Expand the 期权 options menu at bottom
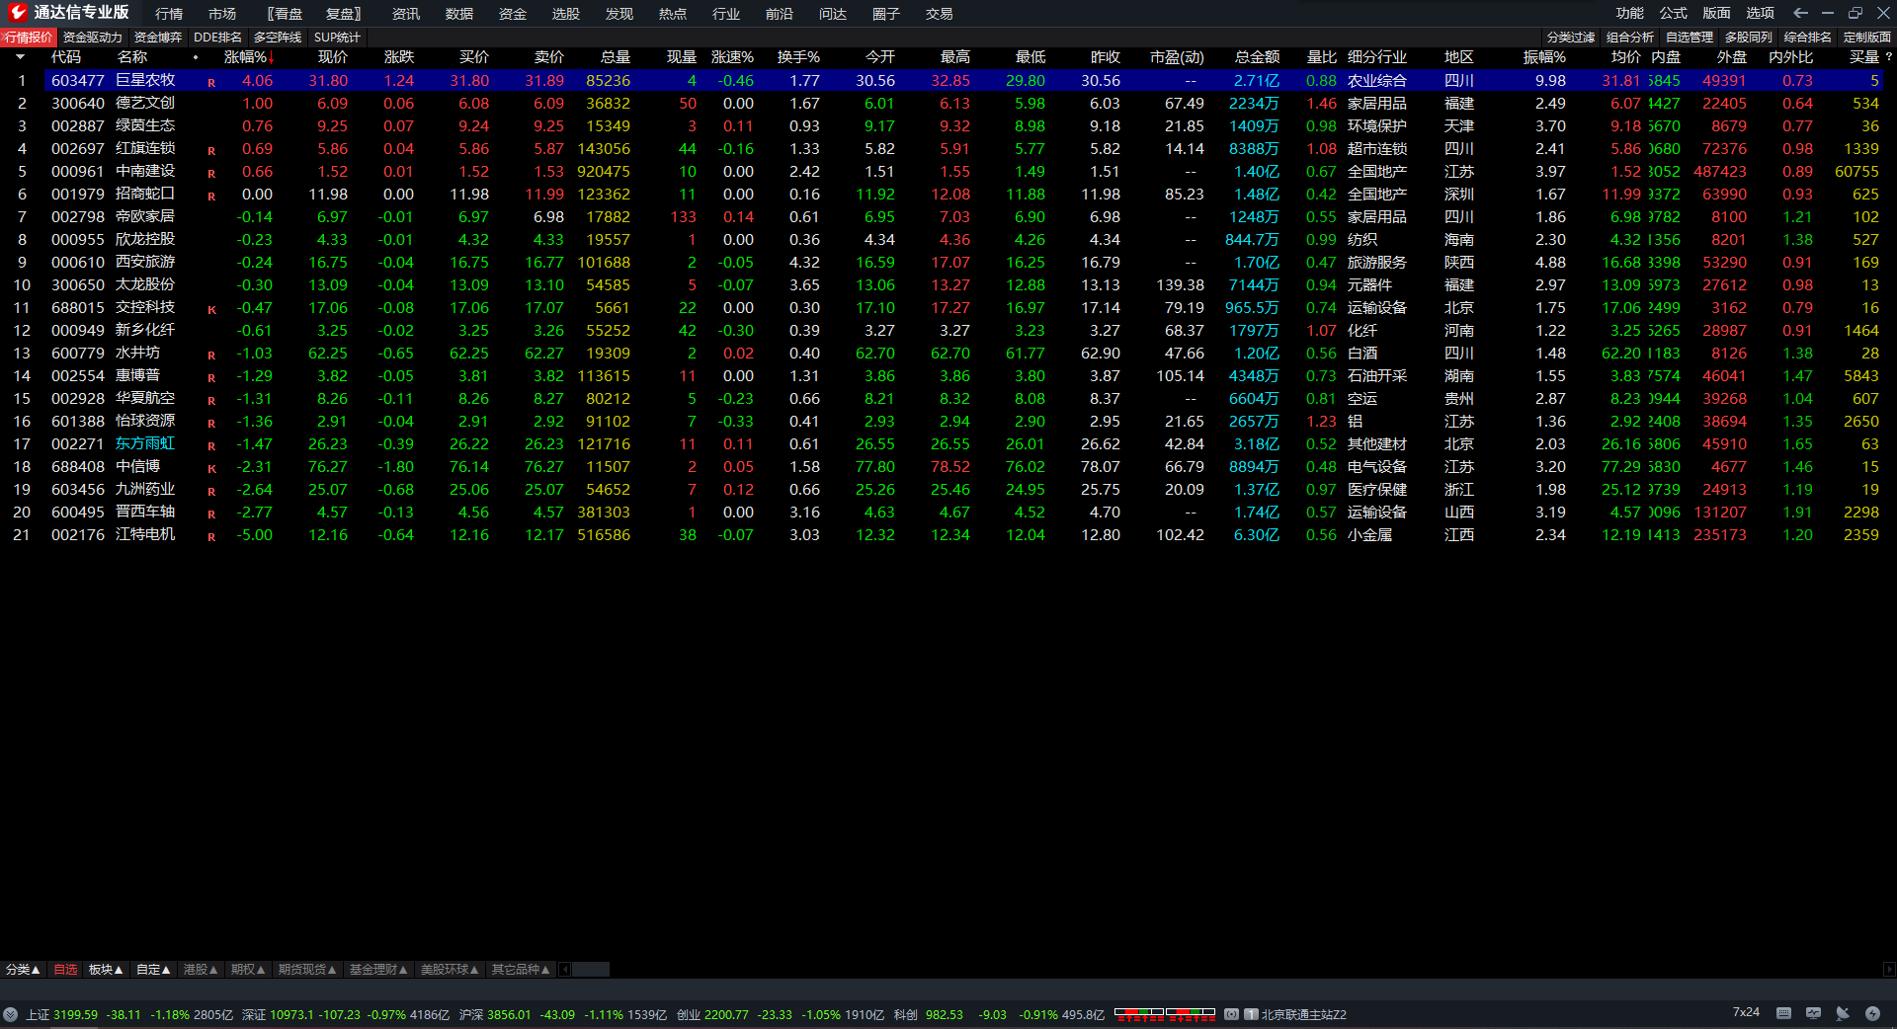 [248, 970]
